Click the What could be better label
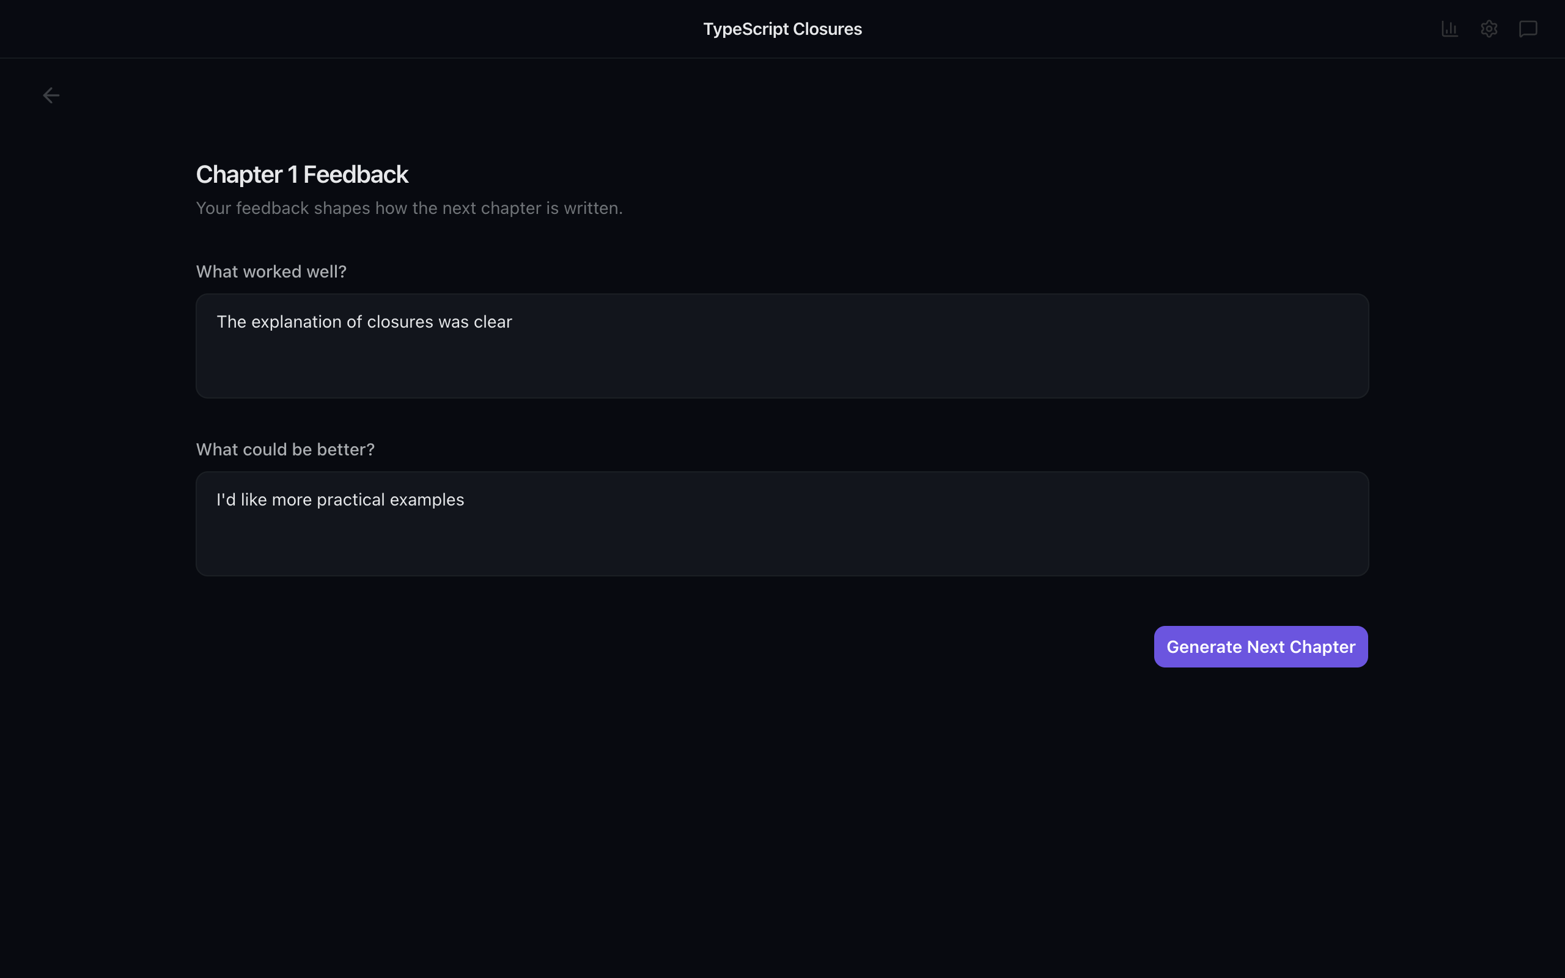The height and width of the screenshot is (978, 1565). [284, 449]
